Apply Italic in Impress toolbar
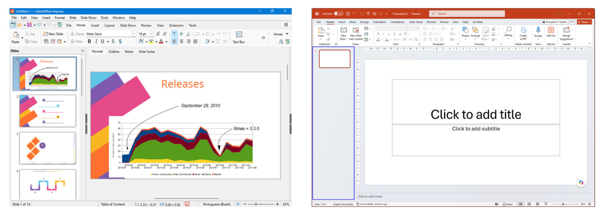 pos(96,41)
